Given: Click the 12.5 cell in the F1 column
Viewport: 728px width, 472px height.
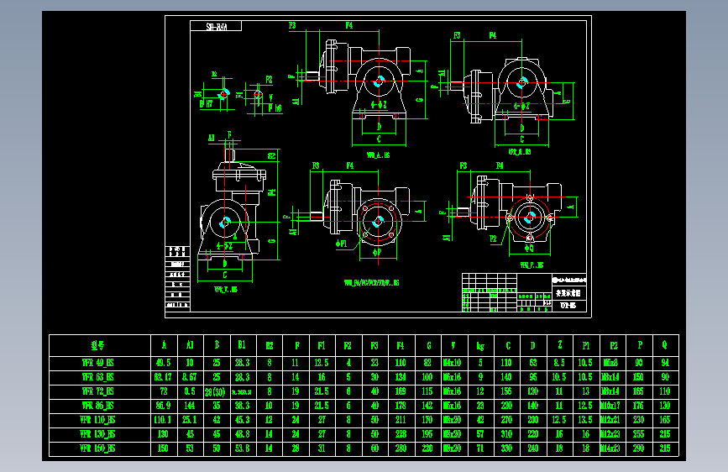Looking at the screenshot, I should click(322, 363).
